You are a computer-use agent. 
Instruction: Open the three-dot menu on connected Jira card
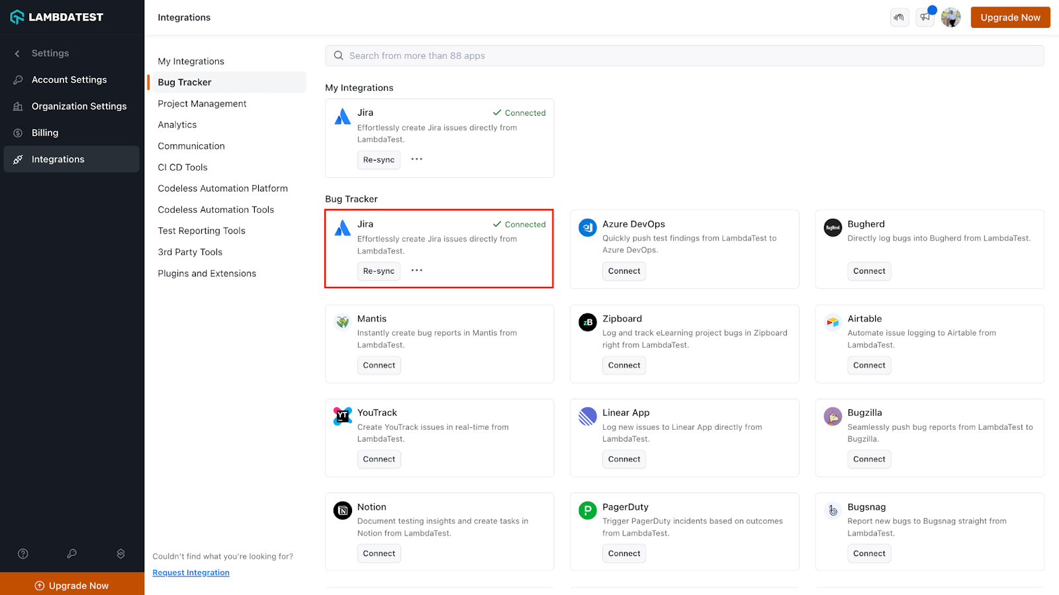pos(416,159)
